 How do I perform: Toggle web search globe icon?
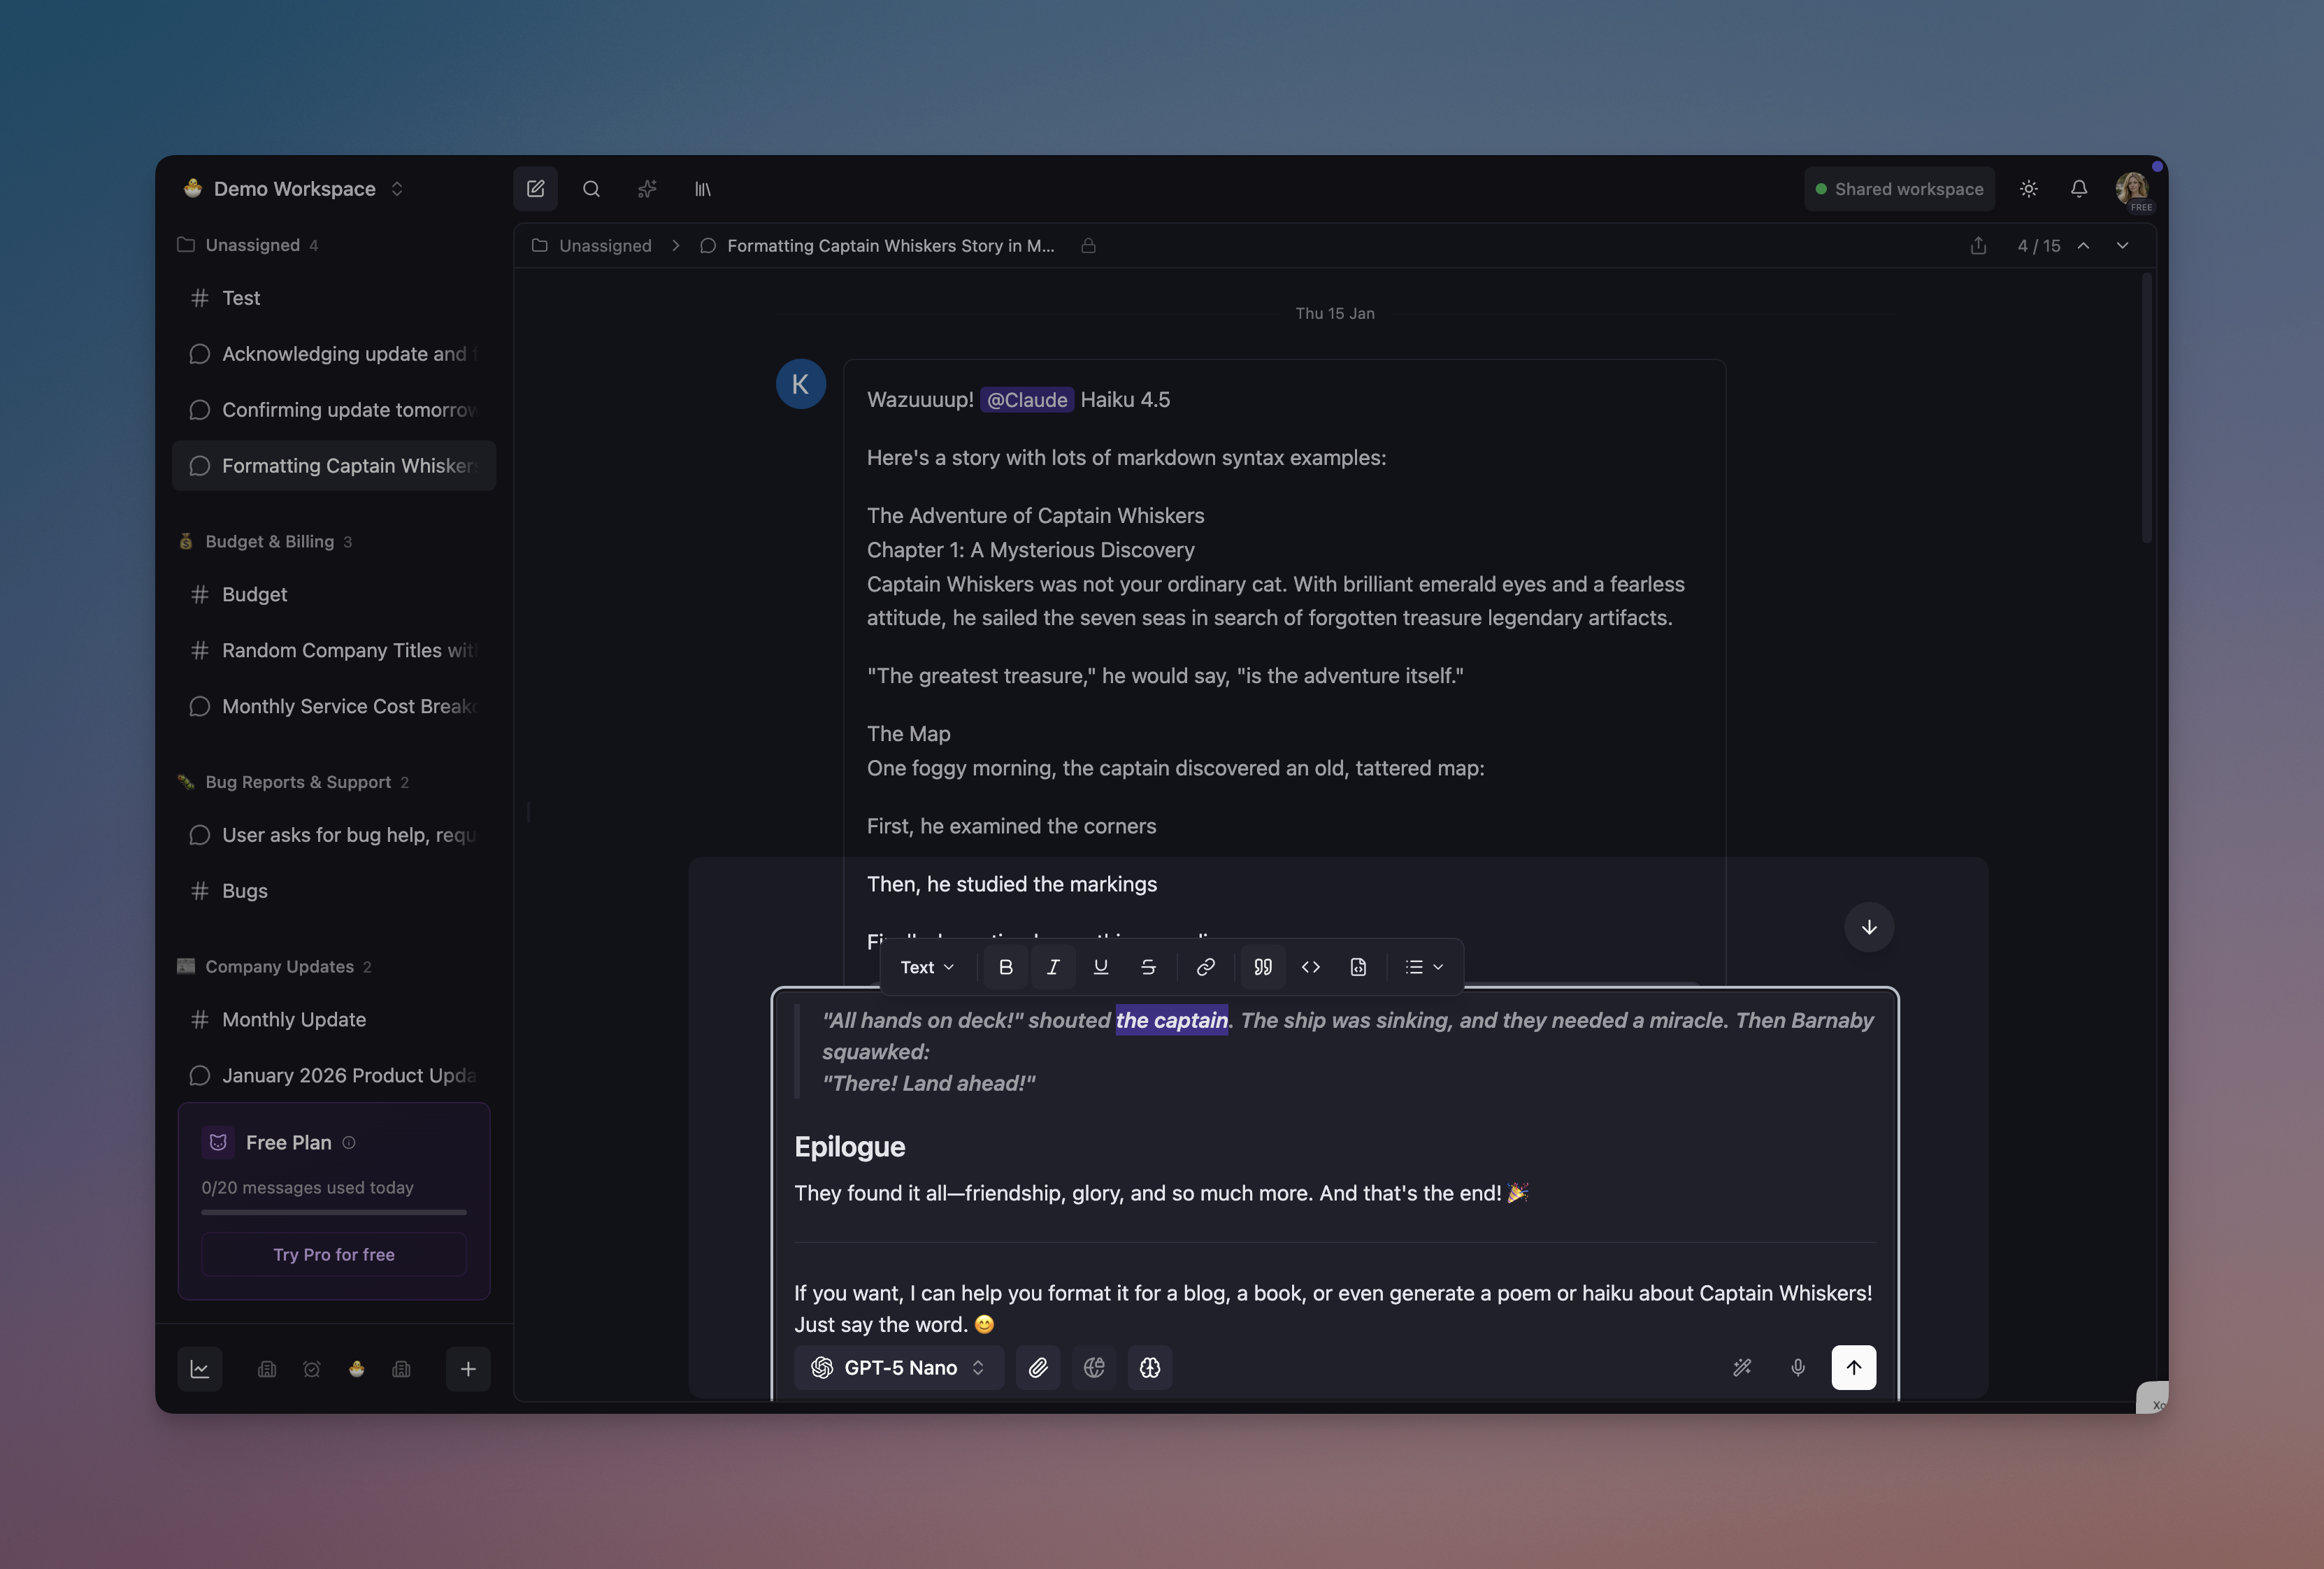pos(1094,1367)
